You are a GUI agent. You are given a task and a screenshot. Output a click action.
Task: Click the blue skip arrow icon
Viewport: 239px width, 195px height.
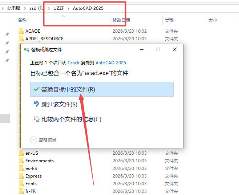[x=36, y=104]
